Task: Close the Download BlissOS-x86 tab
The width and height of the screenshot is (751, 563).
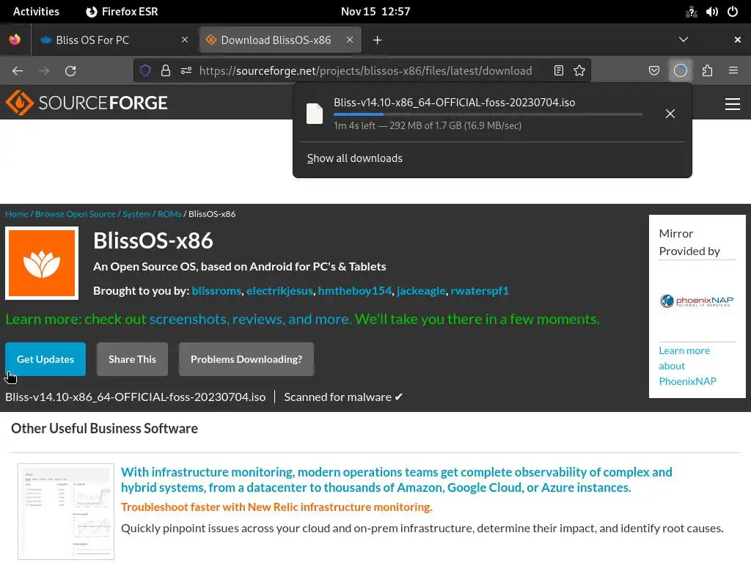Action: coord(350,40)
